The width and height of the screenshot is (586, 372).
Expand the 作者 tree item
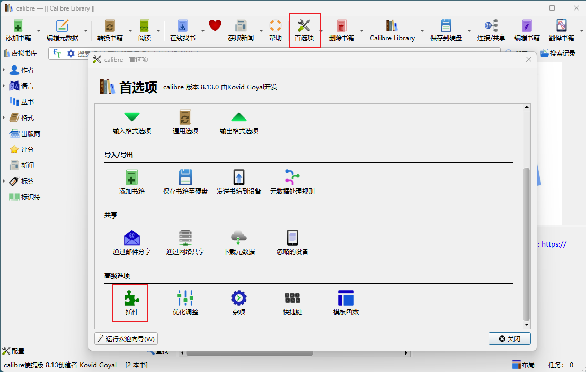(x=4, y=70)
